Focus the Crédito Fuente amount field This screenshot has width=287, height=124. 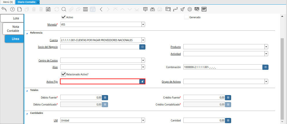[x=204, y=98]
